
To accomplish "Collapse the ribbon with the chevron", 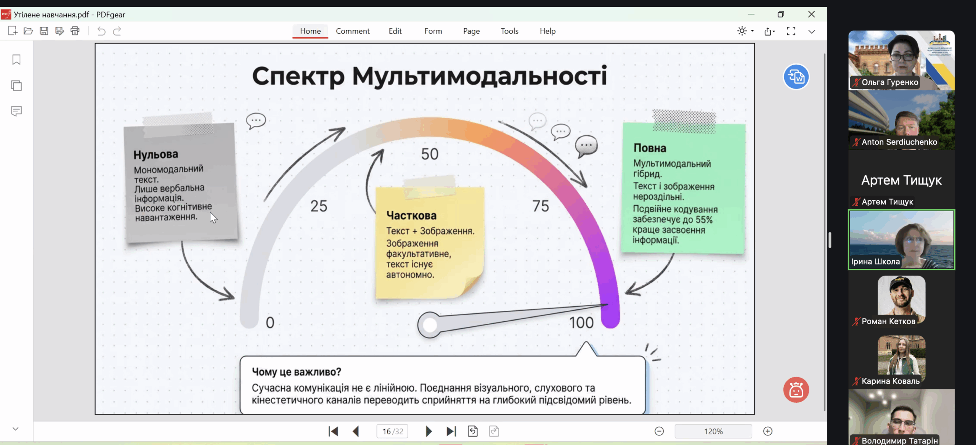I will point(812,32).
